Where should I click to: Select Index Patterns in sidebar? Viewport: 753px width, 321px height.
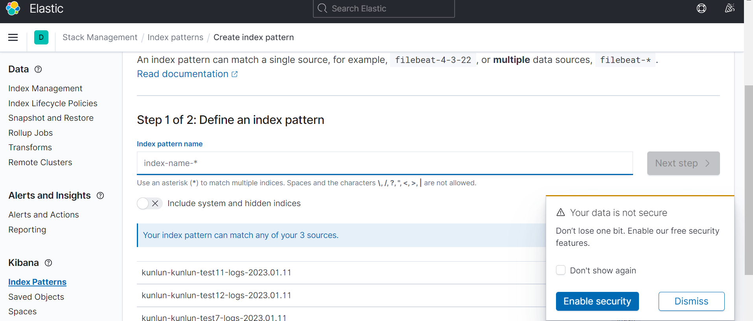pyautogui.click(x=37, y=282)
